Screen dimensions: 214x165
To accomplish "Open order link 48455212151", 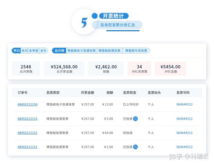I will coord(27,147).
